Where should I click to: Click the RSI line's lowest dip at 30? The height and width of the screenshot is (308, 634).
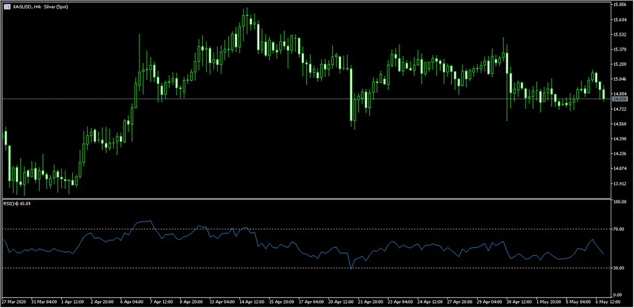[x=351, y=268]
